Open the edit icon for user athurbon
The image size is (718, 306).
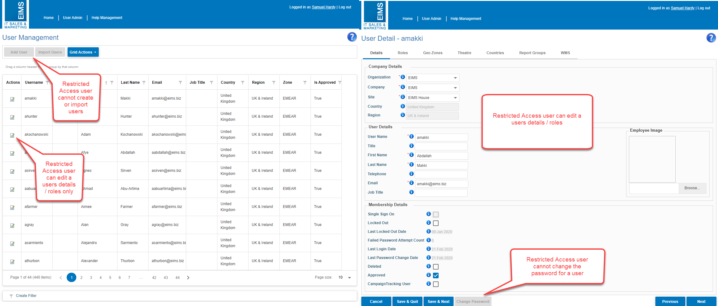point(12,261)
